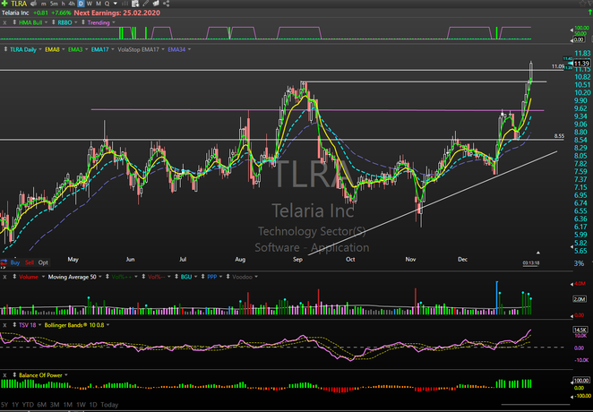Select the 4h timeframe
593x412 pixels.
coord(72,4)
